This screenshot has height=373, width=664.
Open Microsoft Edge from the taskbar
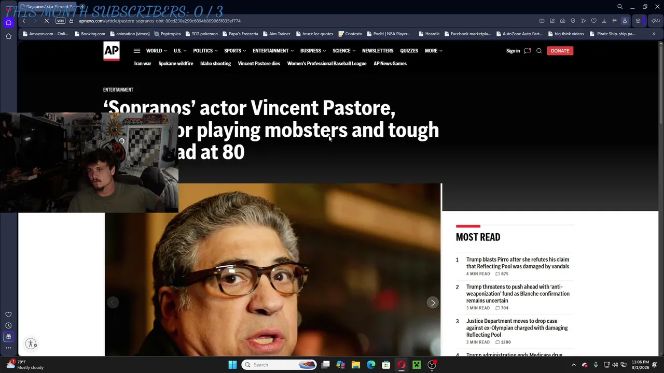371,365
